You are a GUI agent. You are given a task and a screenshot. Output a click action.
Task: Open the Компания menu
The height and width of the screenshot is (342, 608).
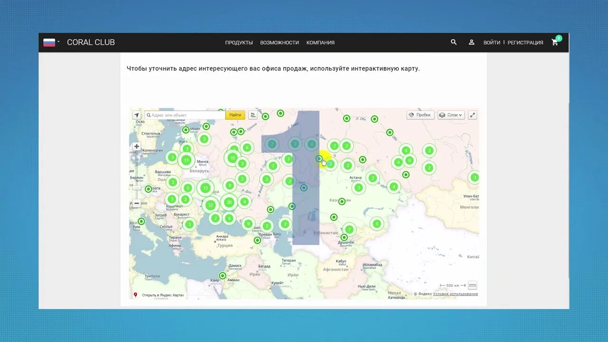[x=320, y=42]
